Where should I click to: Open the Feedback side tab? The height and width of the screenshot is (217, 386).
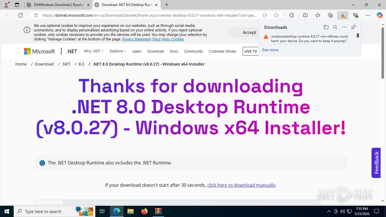(376, 163)
